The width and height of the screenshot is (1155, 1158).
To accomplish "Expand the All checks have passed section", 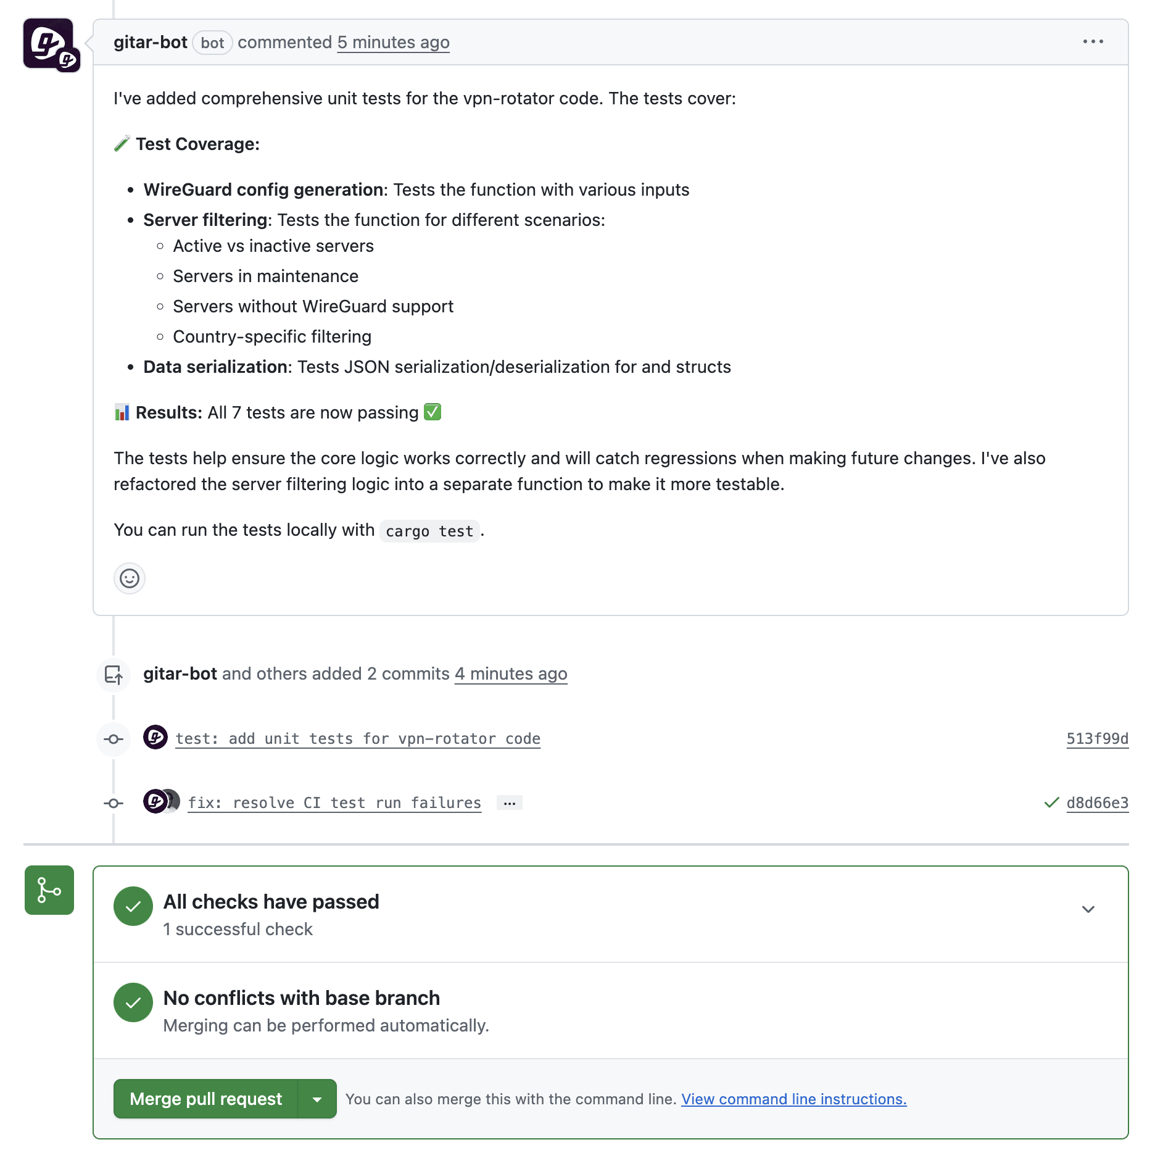I will [x=1088, y=909].
